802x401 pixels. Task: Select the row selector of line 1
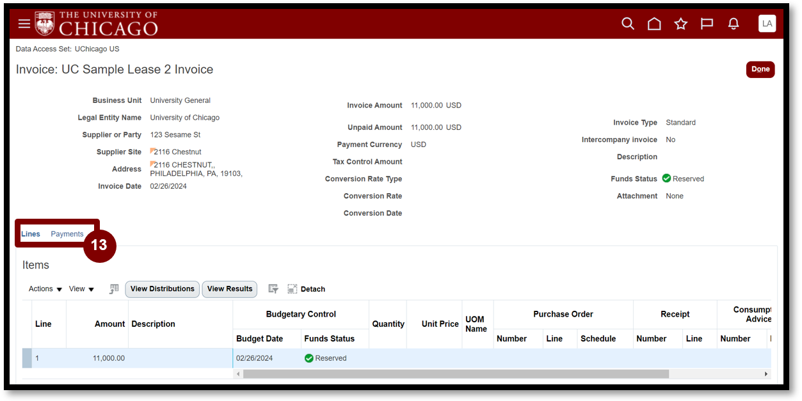click(x=27, y=358)
